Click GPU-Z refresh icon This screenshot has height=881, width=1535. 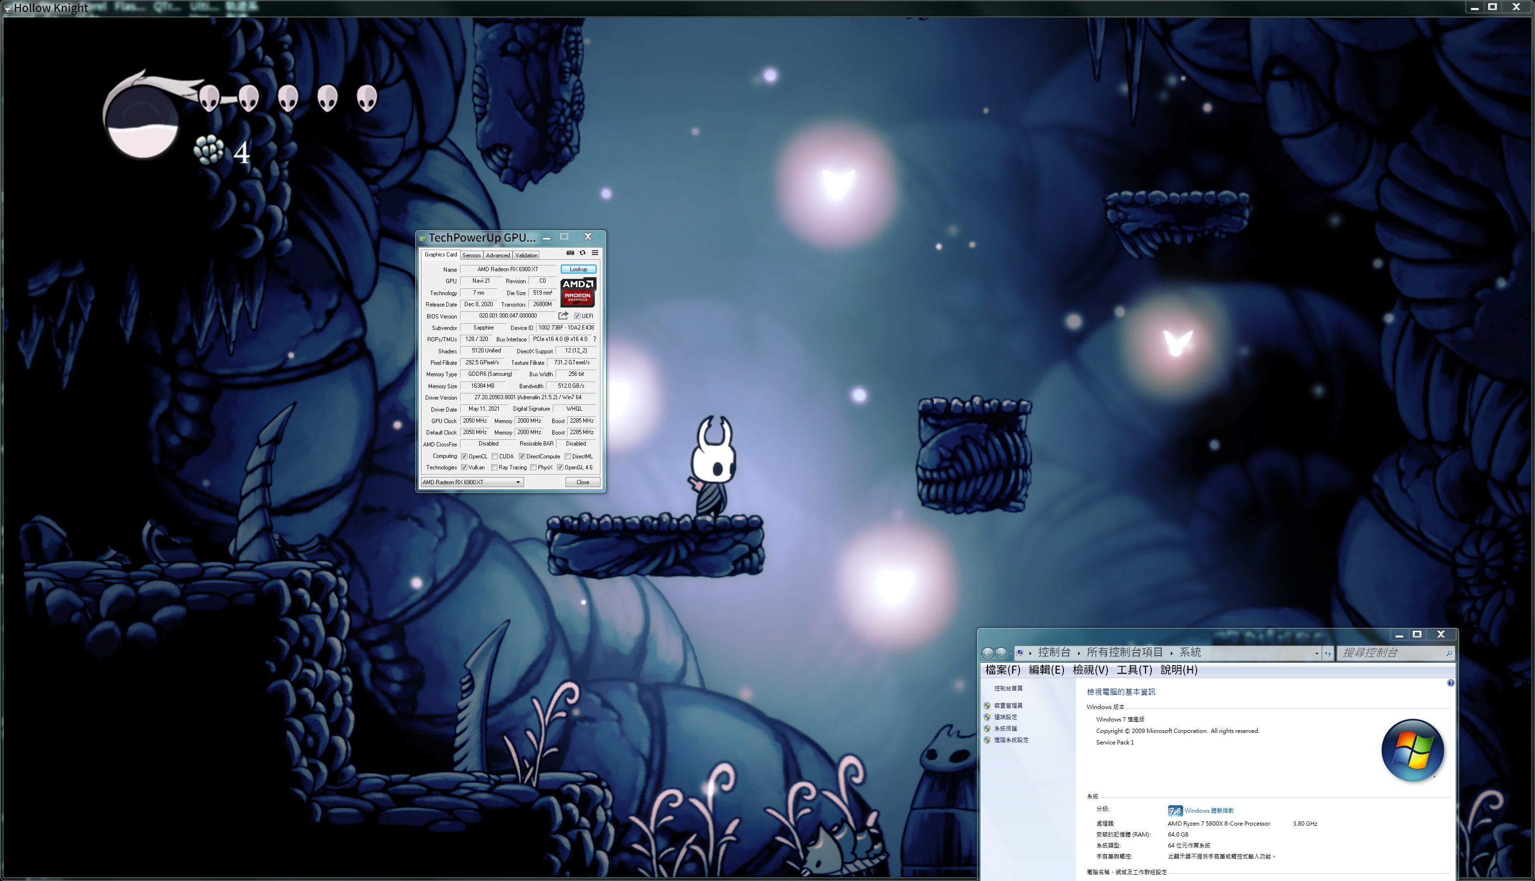pos(582,253)
